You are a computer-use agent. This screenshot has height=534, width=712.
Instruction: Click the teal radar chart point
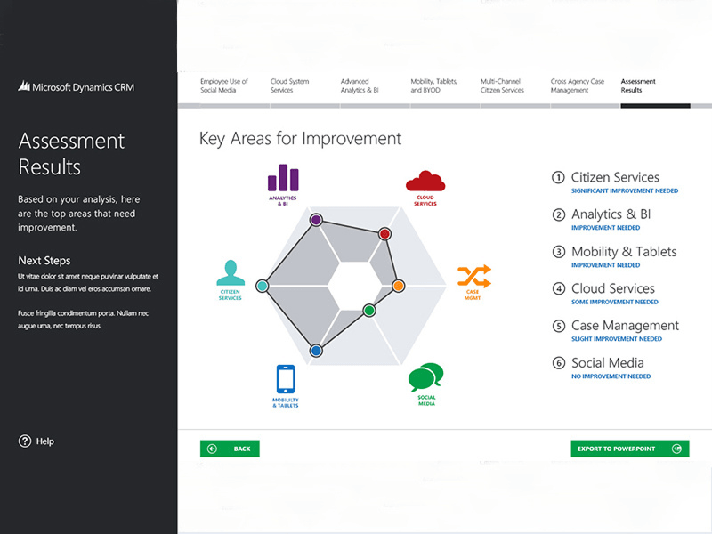[x=262, y=286]
